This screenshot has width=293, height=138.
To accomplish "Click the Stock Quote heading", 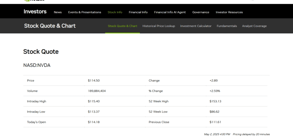I will (x=41, y=52).
